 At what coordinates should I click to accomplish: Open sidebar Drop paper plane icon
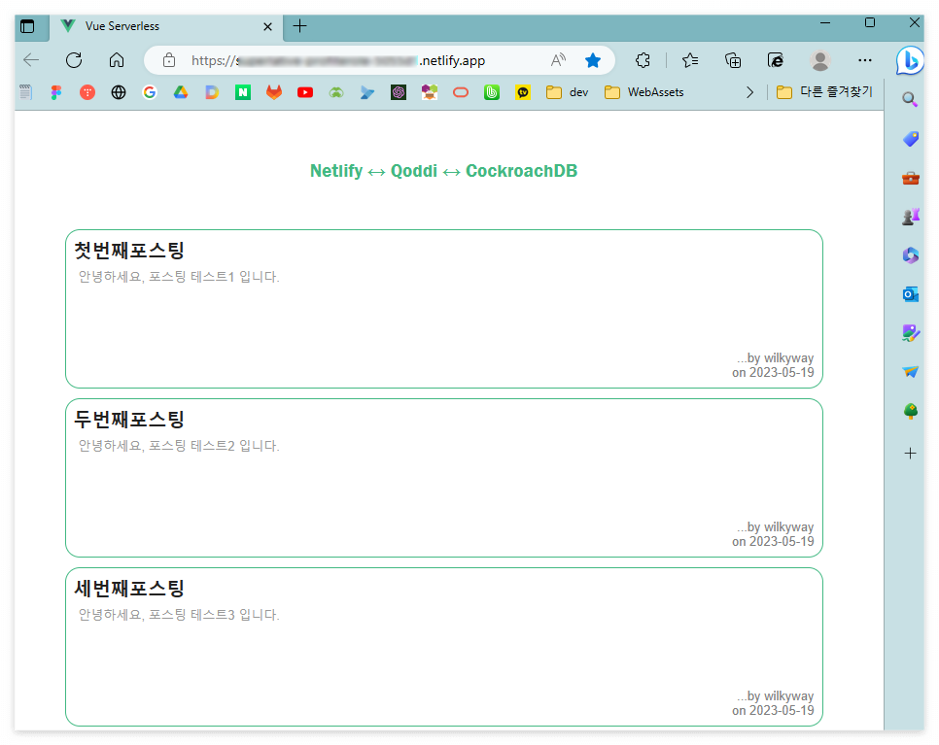910,372
